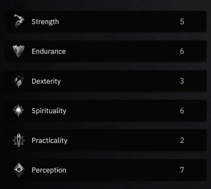Image resolution: width=211 pixels, height=189 pixels.
Task: Click the Strength value 5
Action: click(182, 21)
